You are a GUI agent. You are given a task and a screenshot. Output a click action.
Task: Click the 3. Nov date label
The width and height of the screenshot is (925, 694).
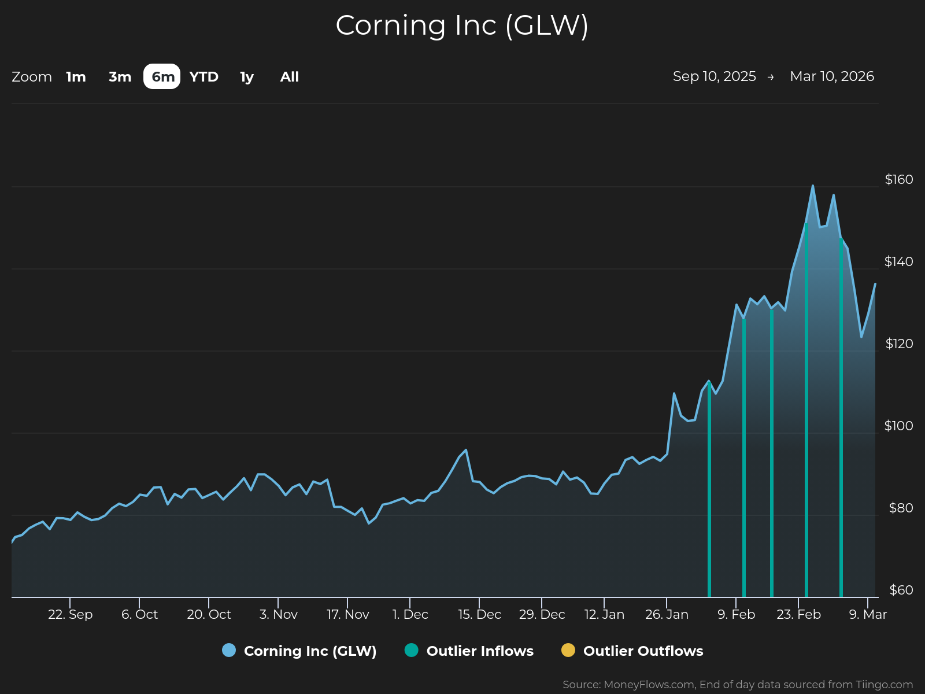(x=278, y=614)
